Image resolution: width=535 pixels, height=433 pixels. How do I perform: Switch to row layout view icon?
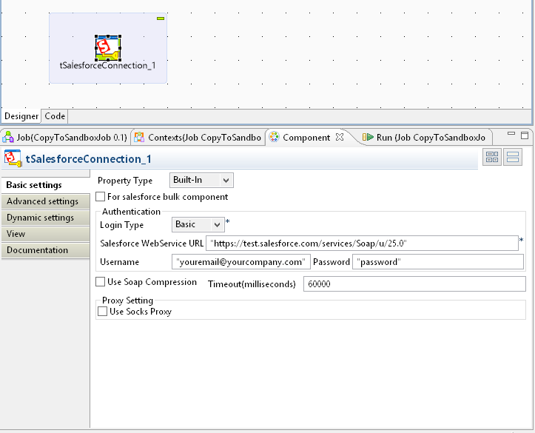(513, 157)
